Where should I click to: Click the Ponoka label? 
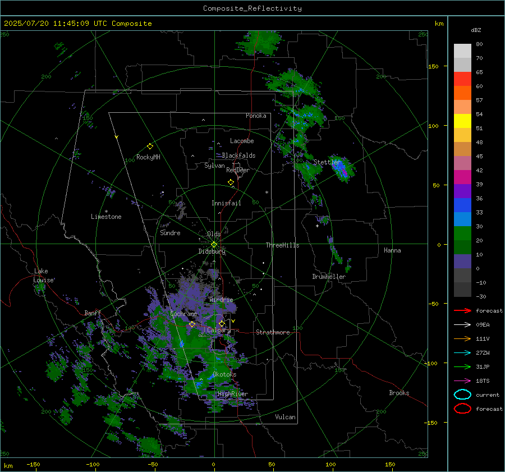(256, 116)
